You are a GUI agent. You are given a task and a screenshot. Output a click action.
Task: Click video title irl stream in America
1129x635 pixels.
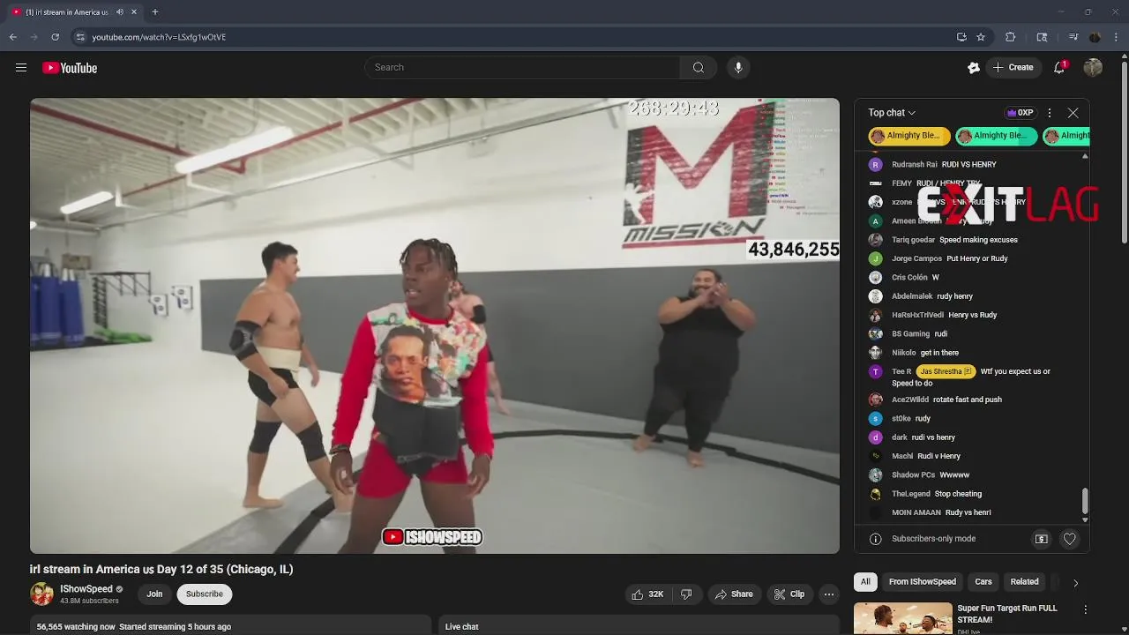pyautogui.click(x=161, y=570)
